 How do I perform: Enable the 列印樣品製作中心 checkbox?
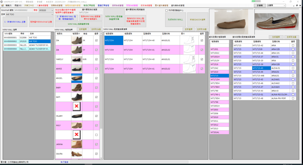pyautogui.click(x=166, y=10)
